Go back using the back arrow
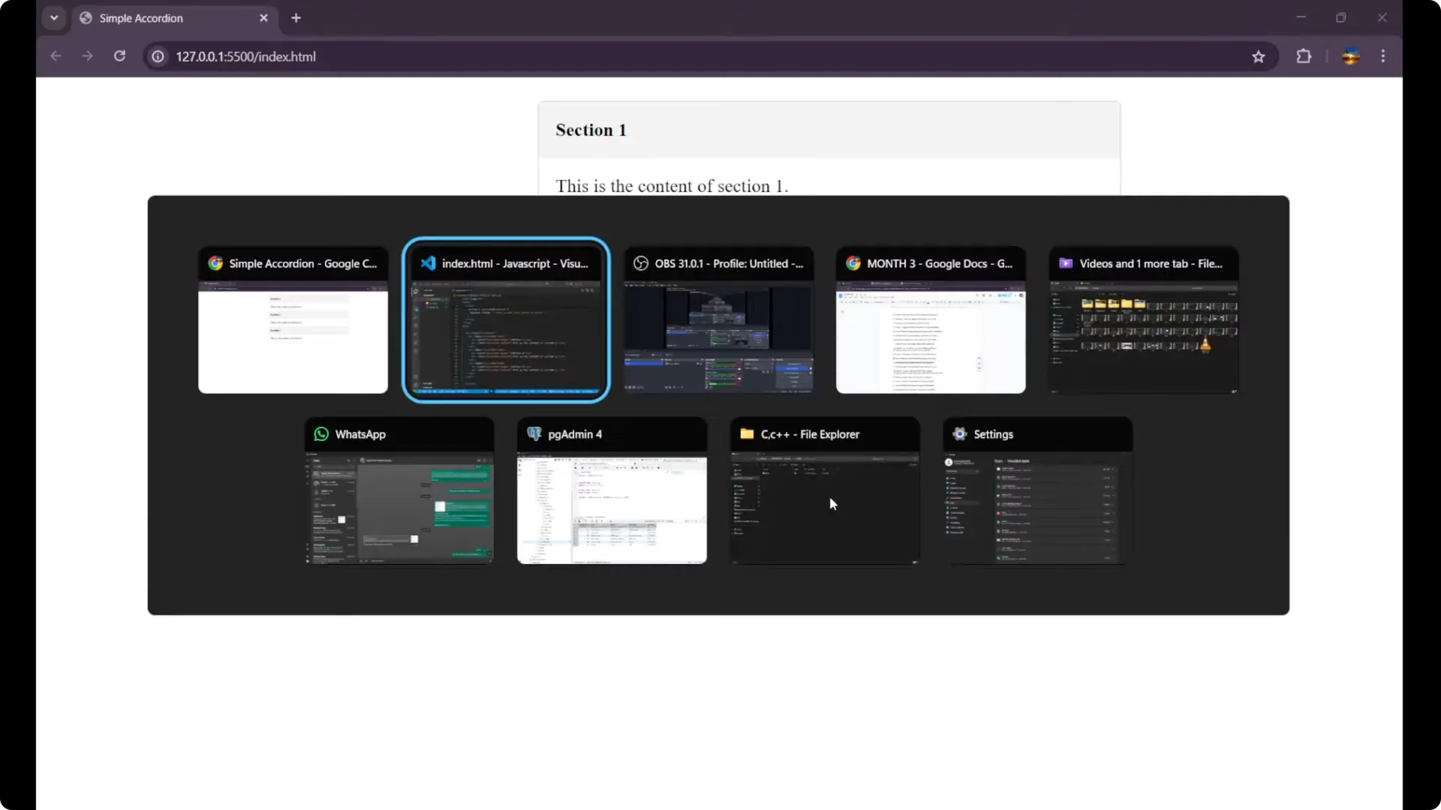The image size is (1441, 810). click(56, 56)
